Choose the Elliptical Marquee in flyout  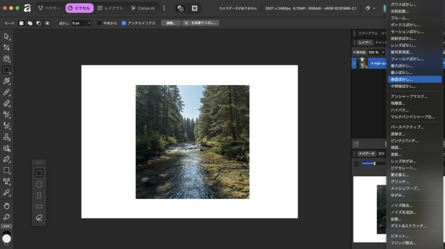[x=39, y=184]
